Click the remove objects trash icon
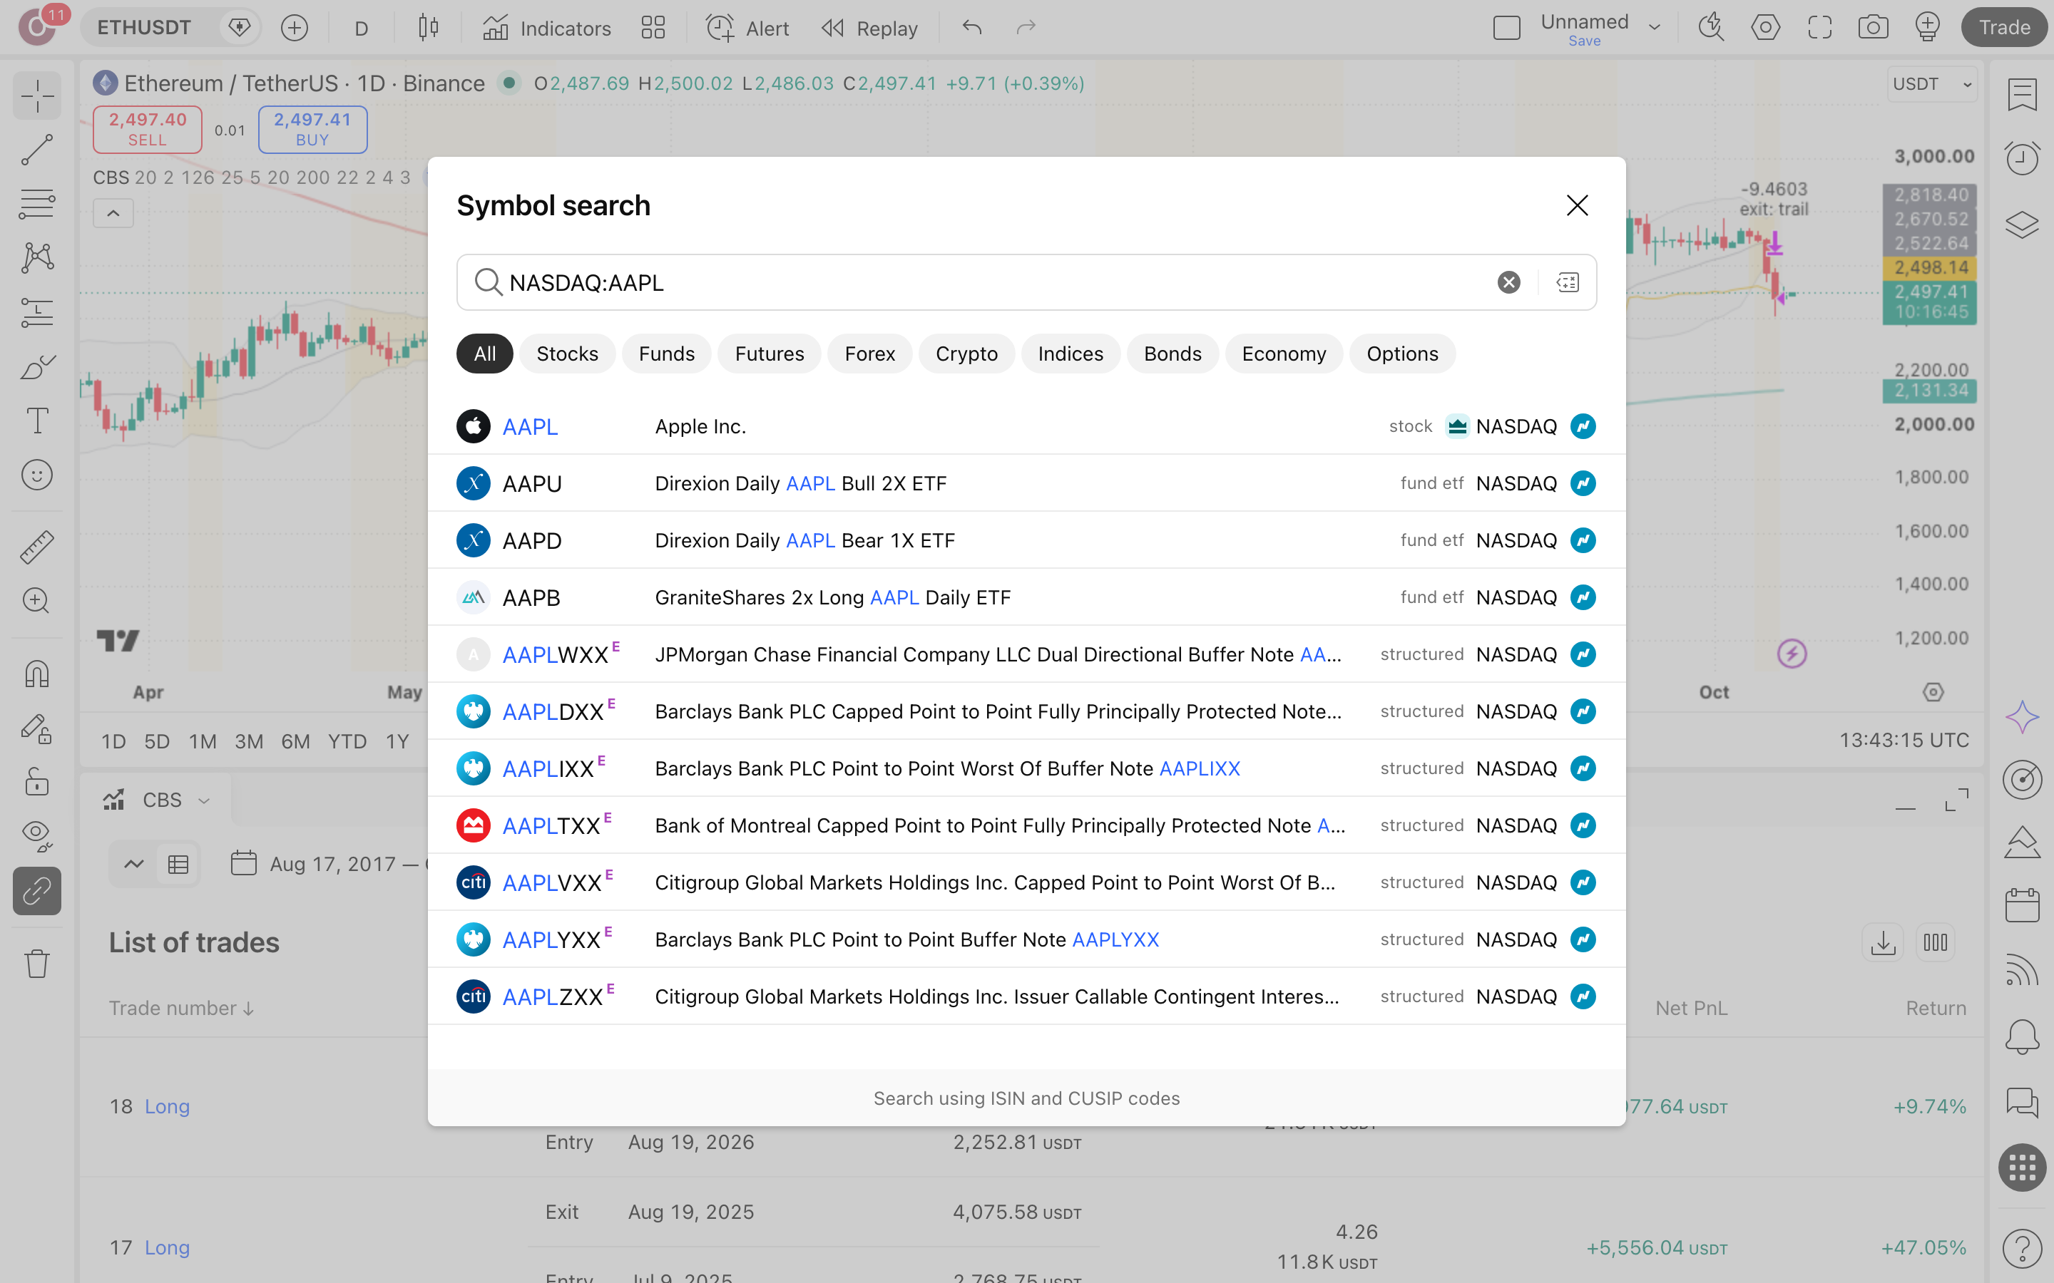 click(36, 963)
